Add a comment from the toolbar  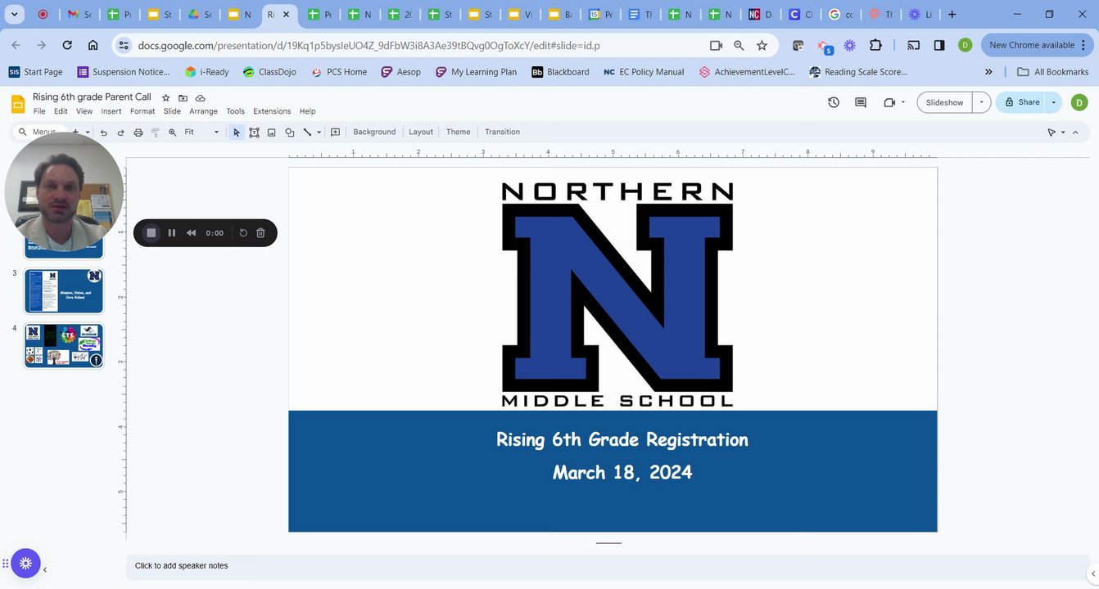(x=335, y=132)
